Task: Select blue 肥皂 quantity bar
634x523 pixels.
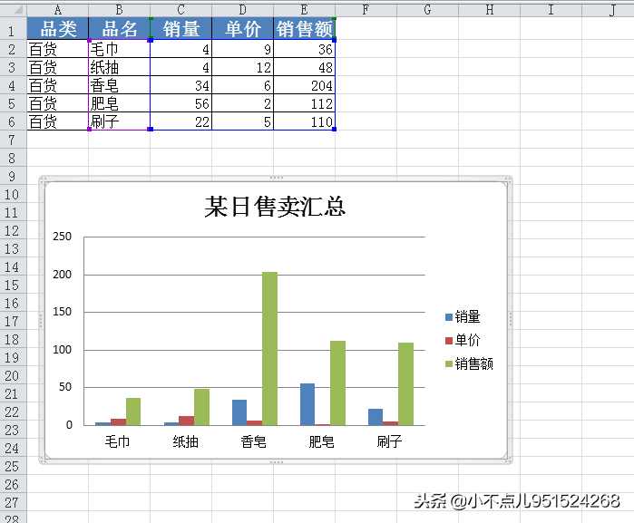Action: click(307, 404)
